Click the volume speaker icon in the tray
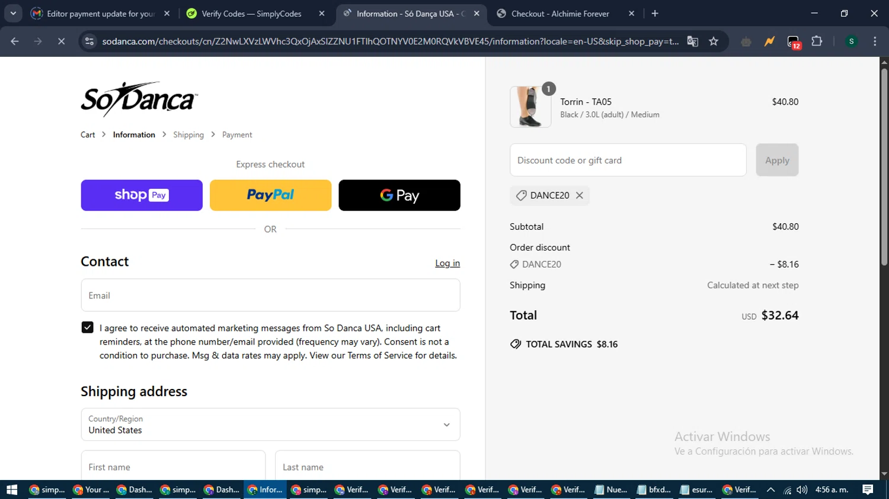Viewport: 889px width, 499px height. 802,490
